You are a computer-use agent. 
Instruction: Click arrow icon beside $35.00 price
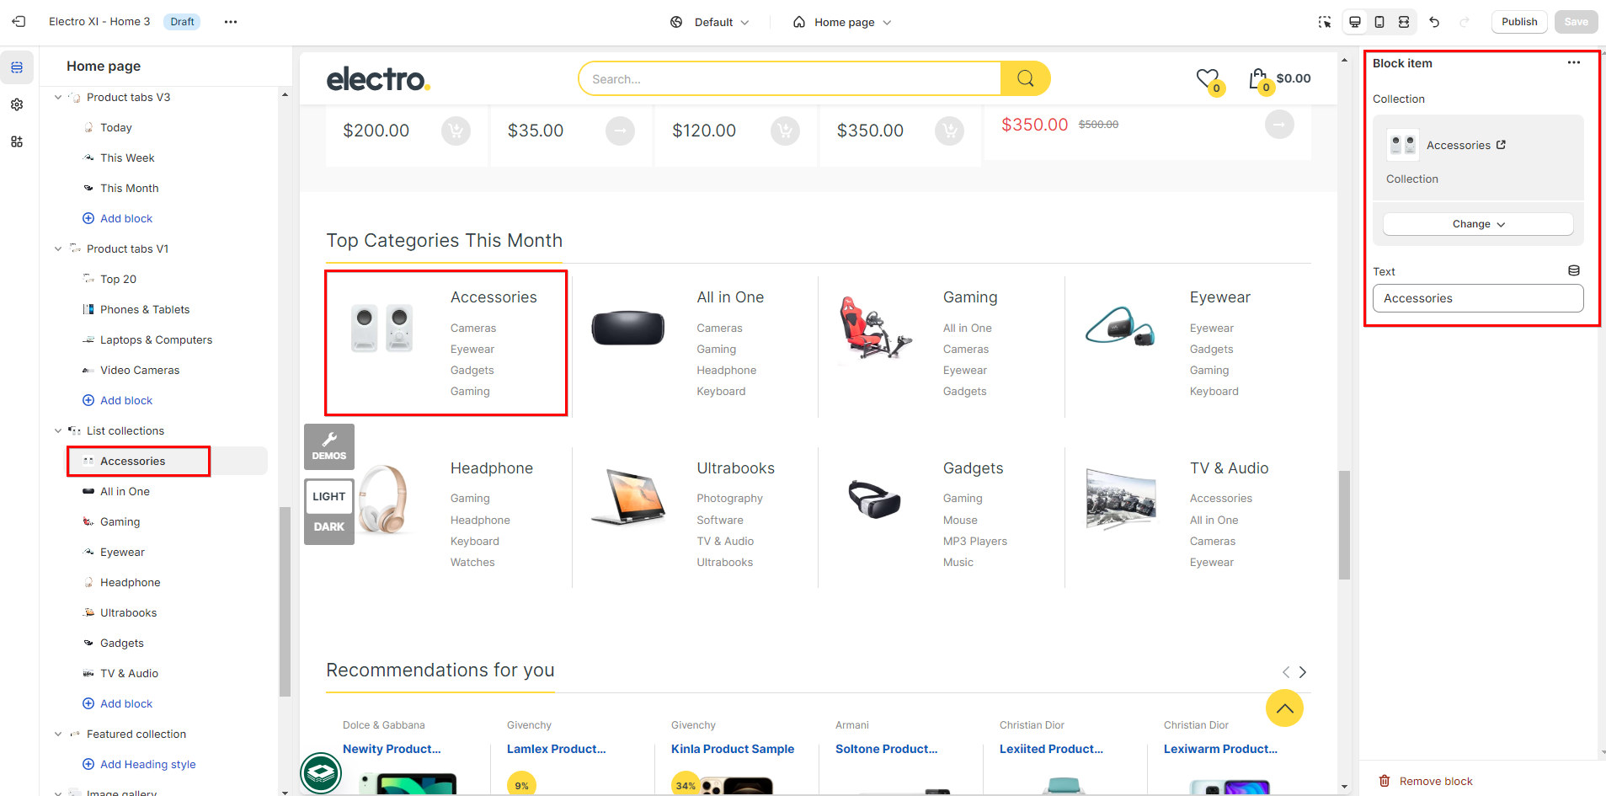pyautogui.click(x=620, y=131)
